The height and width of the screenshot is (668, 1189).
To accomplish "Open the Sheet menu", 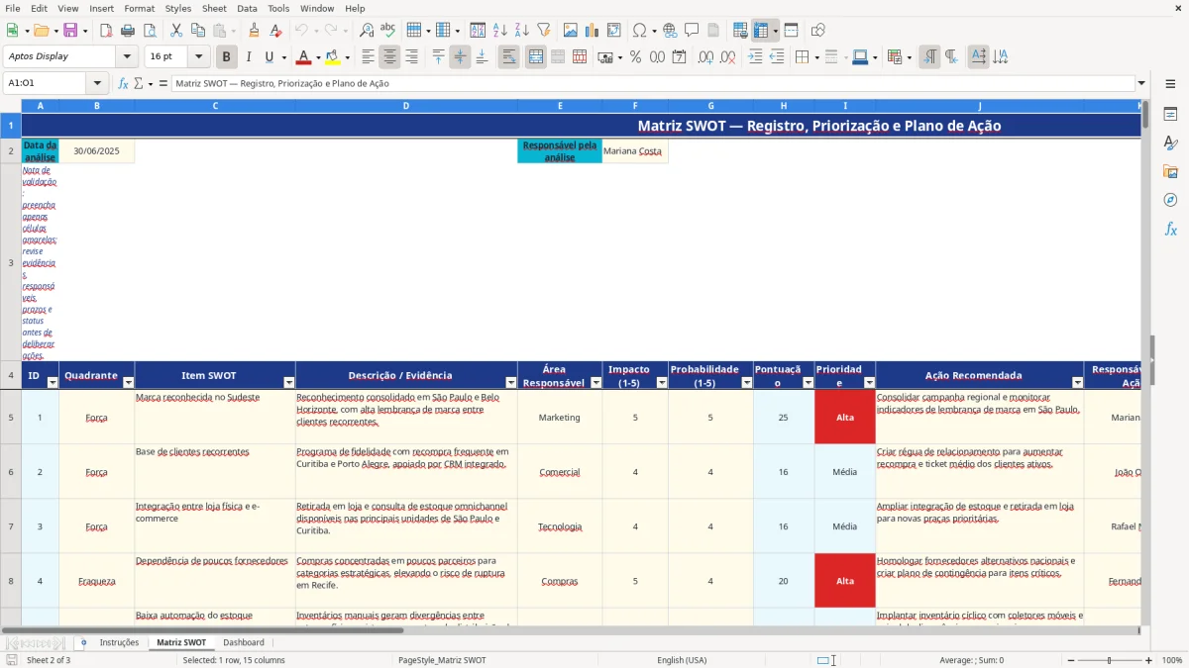I will [x=214, y=8].
